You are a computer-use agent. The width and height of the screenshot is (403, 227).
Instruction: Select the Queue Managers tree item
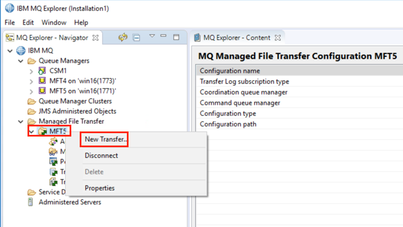click(x=64, y=61)
